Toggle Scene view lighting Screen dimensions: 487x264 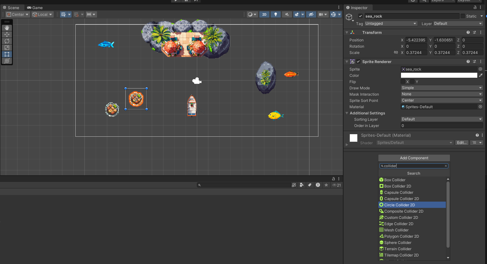point(275,14)
